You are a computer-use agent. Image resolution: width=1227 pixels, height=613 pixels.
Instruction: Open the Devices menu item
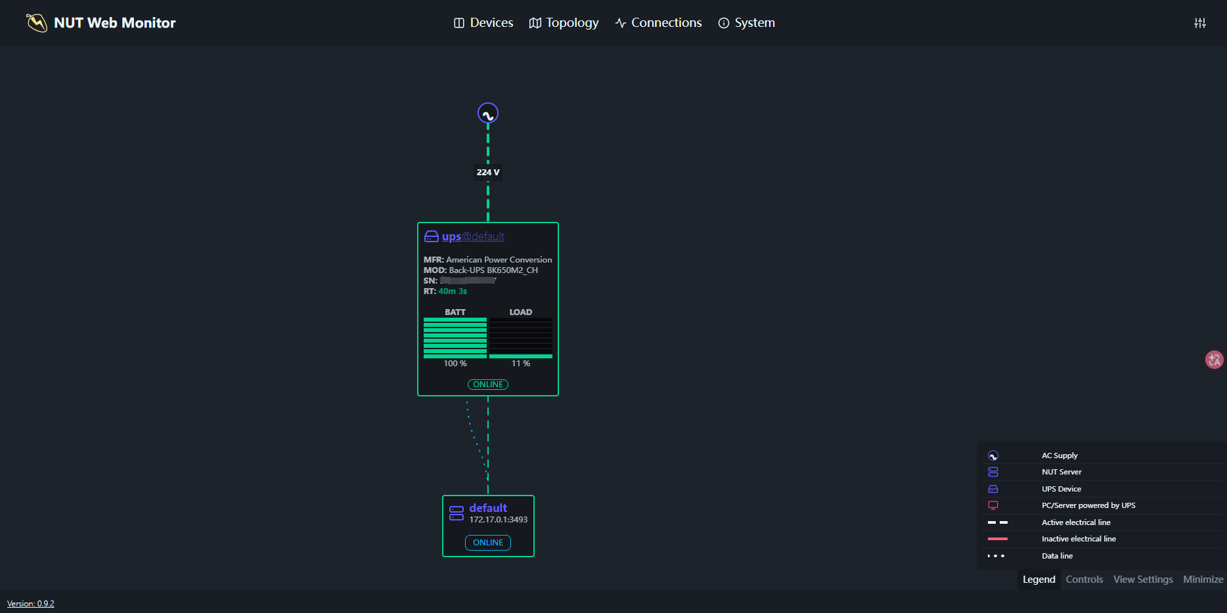click(x=483, y=23)
